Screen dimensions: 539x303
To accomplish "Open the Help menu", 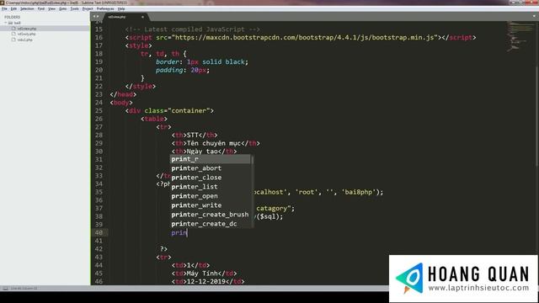I will [121, 8].
